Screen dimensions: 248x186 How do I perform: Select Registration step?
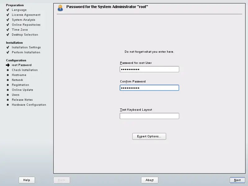(20, 85)
